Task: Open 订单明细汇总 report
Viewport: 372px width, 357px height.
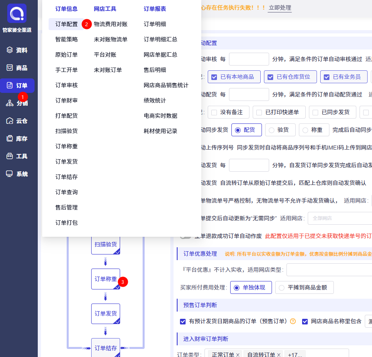Action: pos(160,39)
